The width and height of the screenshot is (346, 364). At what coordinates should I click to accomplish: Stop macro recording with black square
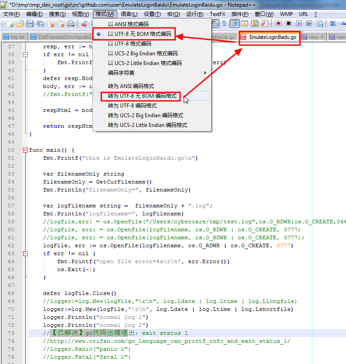(x=288, y=23)
